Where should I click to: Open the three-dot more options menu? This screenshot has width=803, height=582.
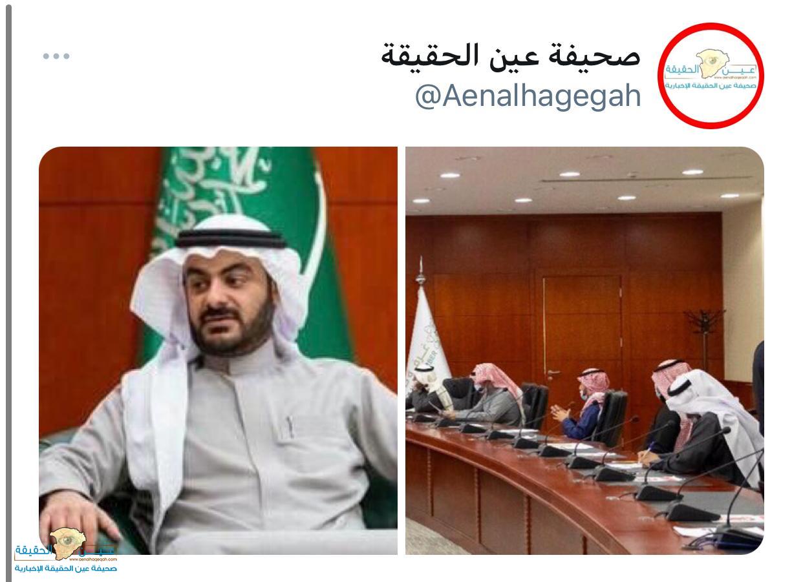[56, 56]
